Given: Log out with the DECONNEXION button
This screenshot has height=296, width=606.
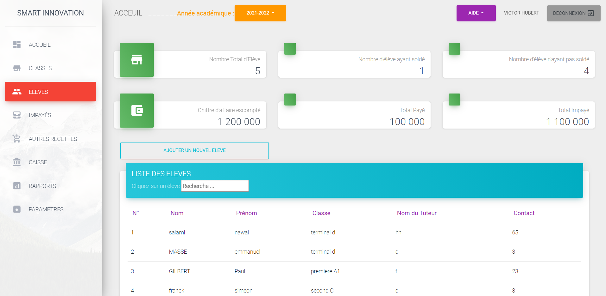Looking at the screenshot, I should 573,13.
